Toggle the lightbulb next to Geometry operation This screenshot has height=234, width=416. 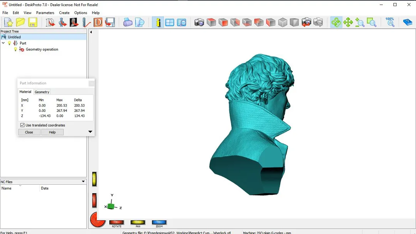[15, 49]
